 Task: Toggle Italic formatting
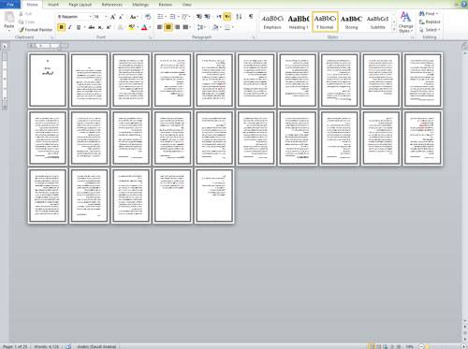click(x=69, y=27)
